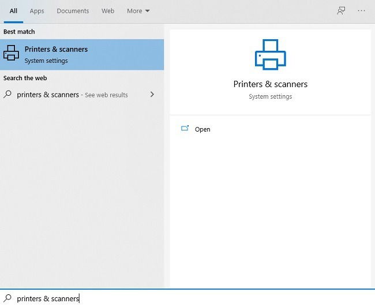The image size is (375, 307).
Task: Expand the More filter dropdown
Action: point(138,11)
